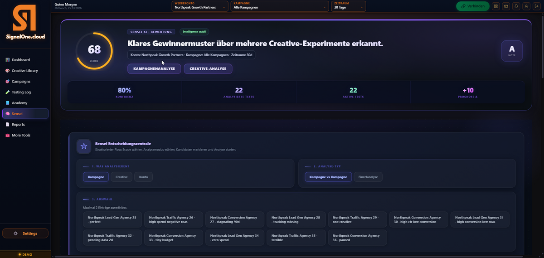Image resolution: width=544 pixels, height=258 pixels.
Task: Click the 22 Analysierte Tests stat
Action: click(239, 92)
